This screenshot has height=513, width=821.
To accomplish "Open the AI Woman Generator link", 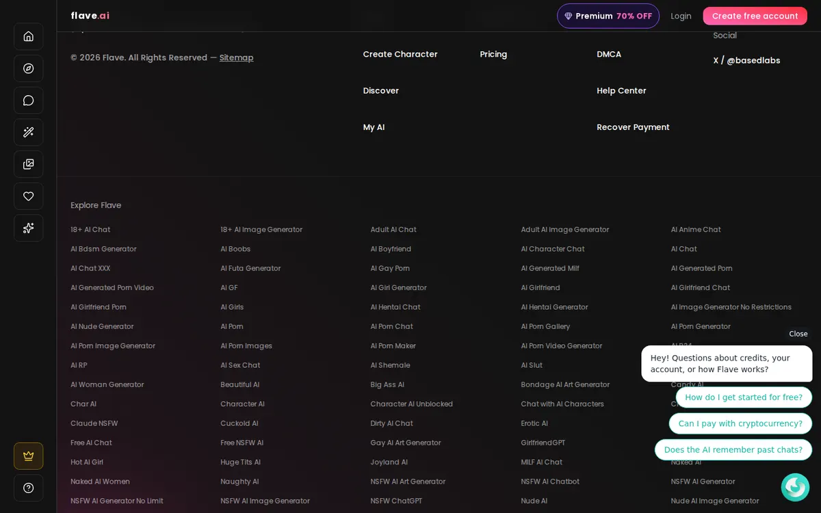I will point(107,384).
